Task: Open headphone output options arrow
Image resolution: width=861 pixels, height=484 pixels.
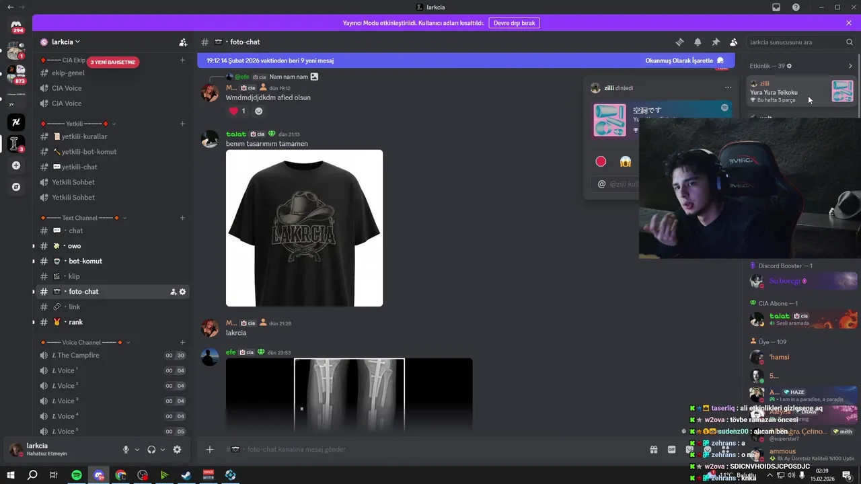Action: coord(163,450)
